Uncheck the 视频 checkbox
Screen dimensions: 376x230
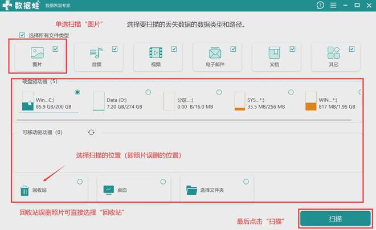click(x=174, y=49)
